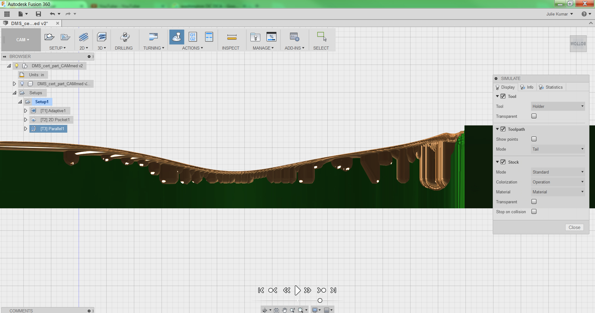Toggle visibility bulb of the child component
595x313 pixels.
pyautogui.click(x=22, y=84)
